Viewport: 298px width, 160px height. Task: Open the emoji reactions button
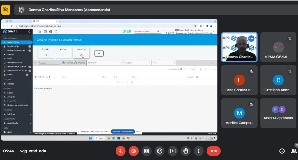159,151
